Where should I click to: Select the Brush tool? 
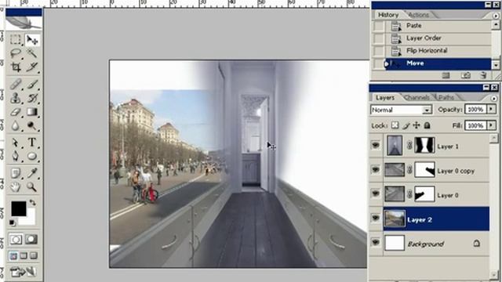click(32, 85)
